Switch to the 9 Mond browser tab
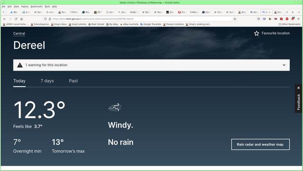This screenshot has width=303, height=171. (194, 12)
